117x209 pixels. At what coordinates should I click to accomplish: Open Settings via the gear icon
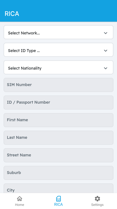97,199
